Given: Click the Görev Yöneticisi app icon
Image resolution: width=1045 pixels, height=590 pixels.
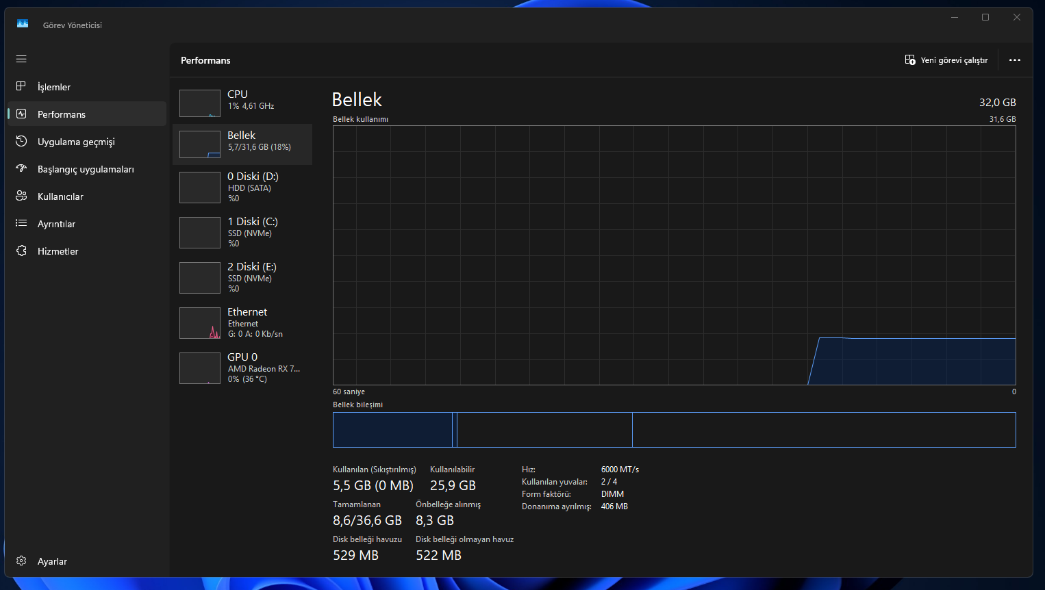Looking at the screenshot, I should pyautogui.click(x=23, y=24).
